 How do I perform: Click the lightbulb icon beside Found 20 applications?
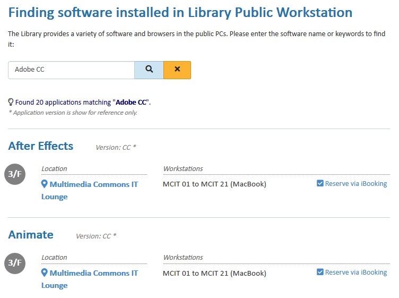point(11,102)
